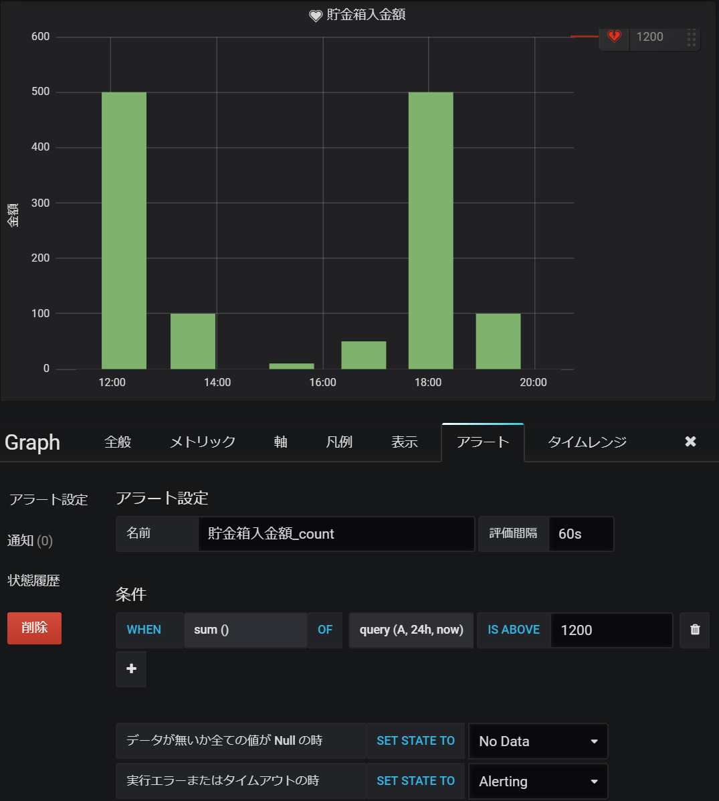The width and height of the screenshot is (719, 801).
Task: Add a new condition with plus button
Action: point(131,669)
